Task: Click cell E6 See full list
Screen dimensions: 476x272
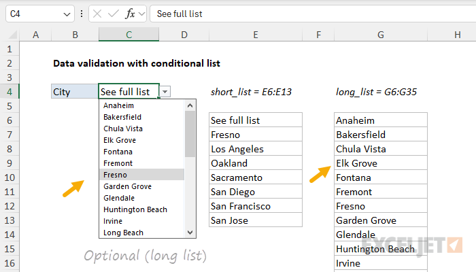Action: click(x=256, y=120)
